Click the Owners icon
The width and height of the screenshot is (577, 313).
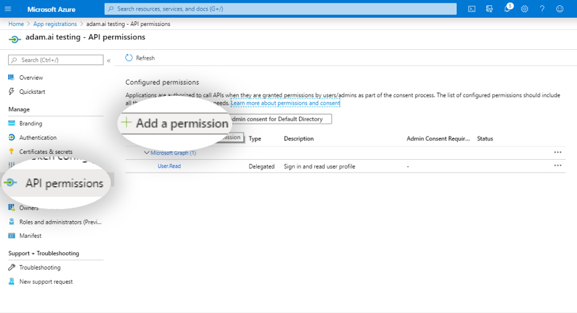[x=11, y=207]
